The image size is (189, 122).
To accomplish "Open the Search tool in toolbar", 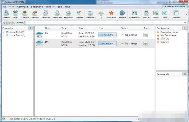I will tap(6, 14).
